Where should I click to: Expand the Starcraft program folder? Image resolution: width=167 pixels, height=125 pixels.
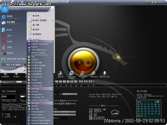[40, 91]
